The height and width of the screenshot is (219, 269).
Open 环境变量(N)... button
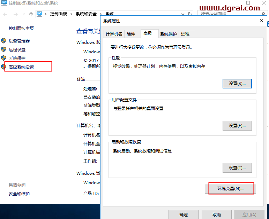coord(230,188)
